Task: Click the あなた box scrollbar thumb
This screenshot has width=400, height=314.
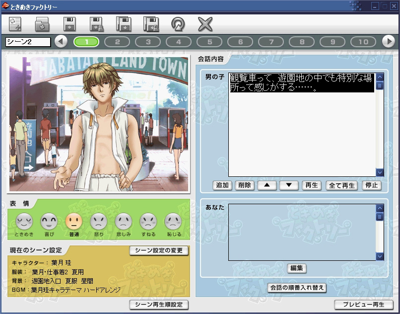Action: pos(380,217)
